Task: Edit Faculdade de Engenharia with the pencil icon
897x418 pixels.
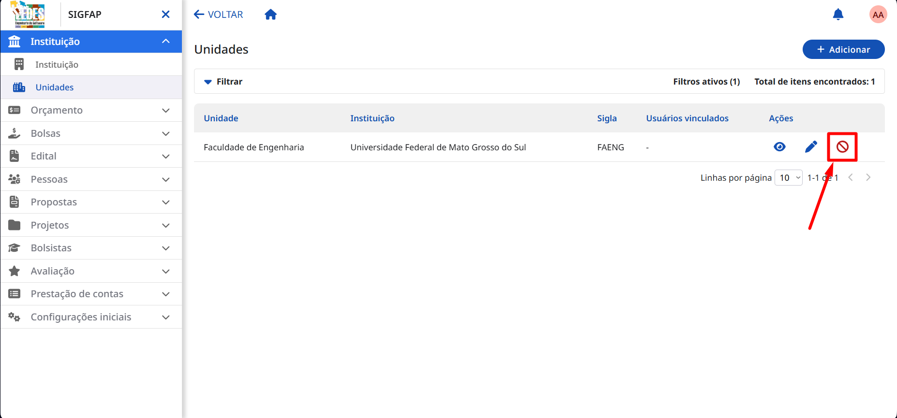Action: pos(811,147)
